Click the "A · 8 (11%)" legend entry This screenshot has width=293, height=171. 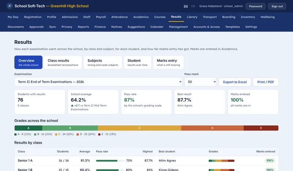(23, 134)
